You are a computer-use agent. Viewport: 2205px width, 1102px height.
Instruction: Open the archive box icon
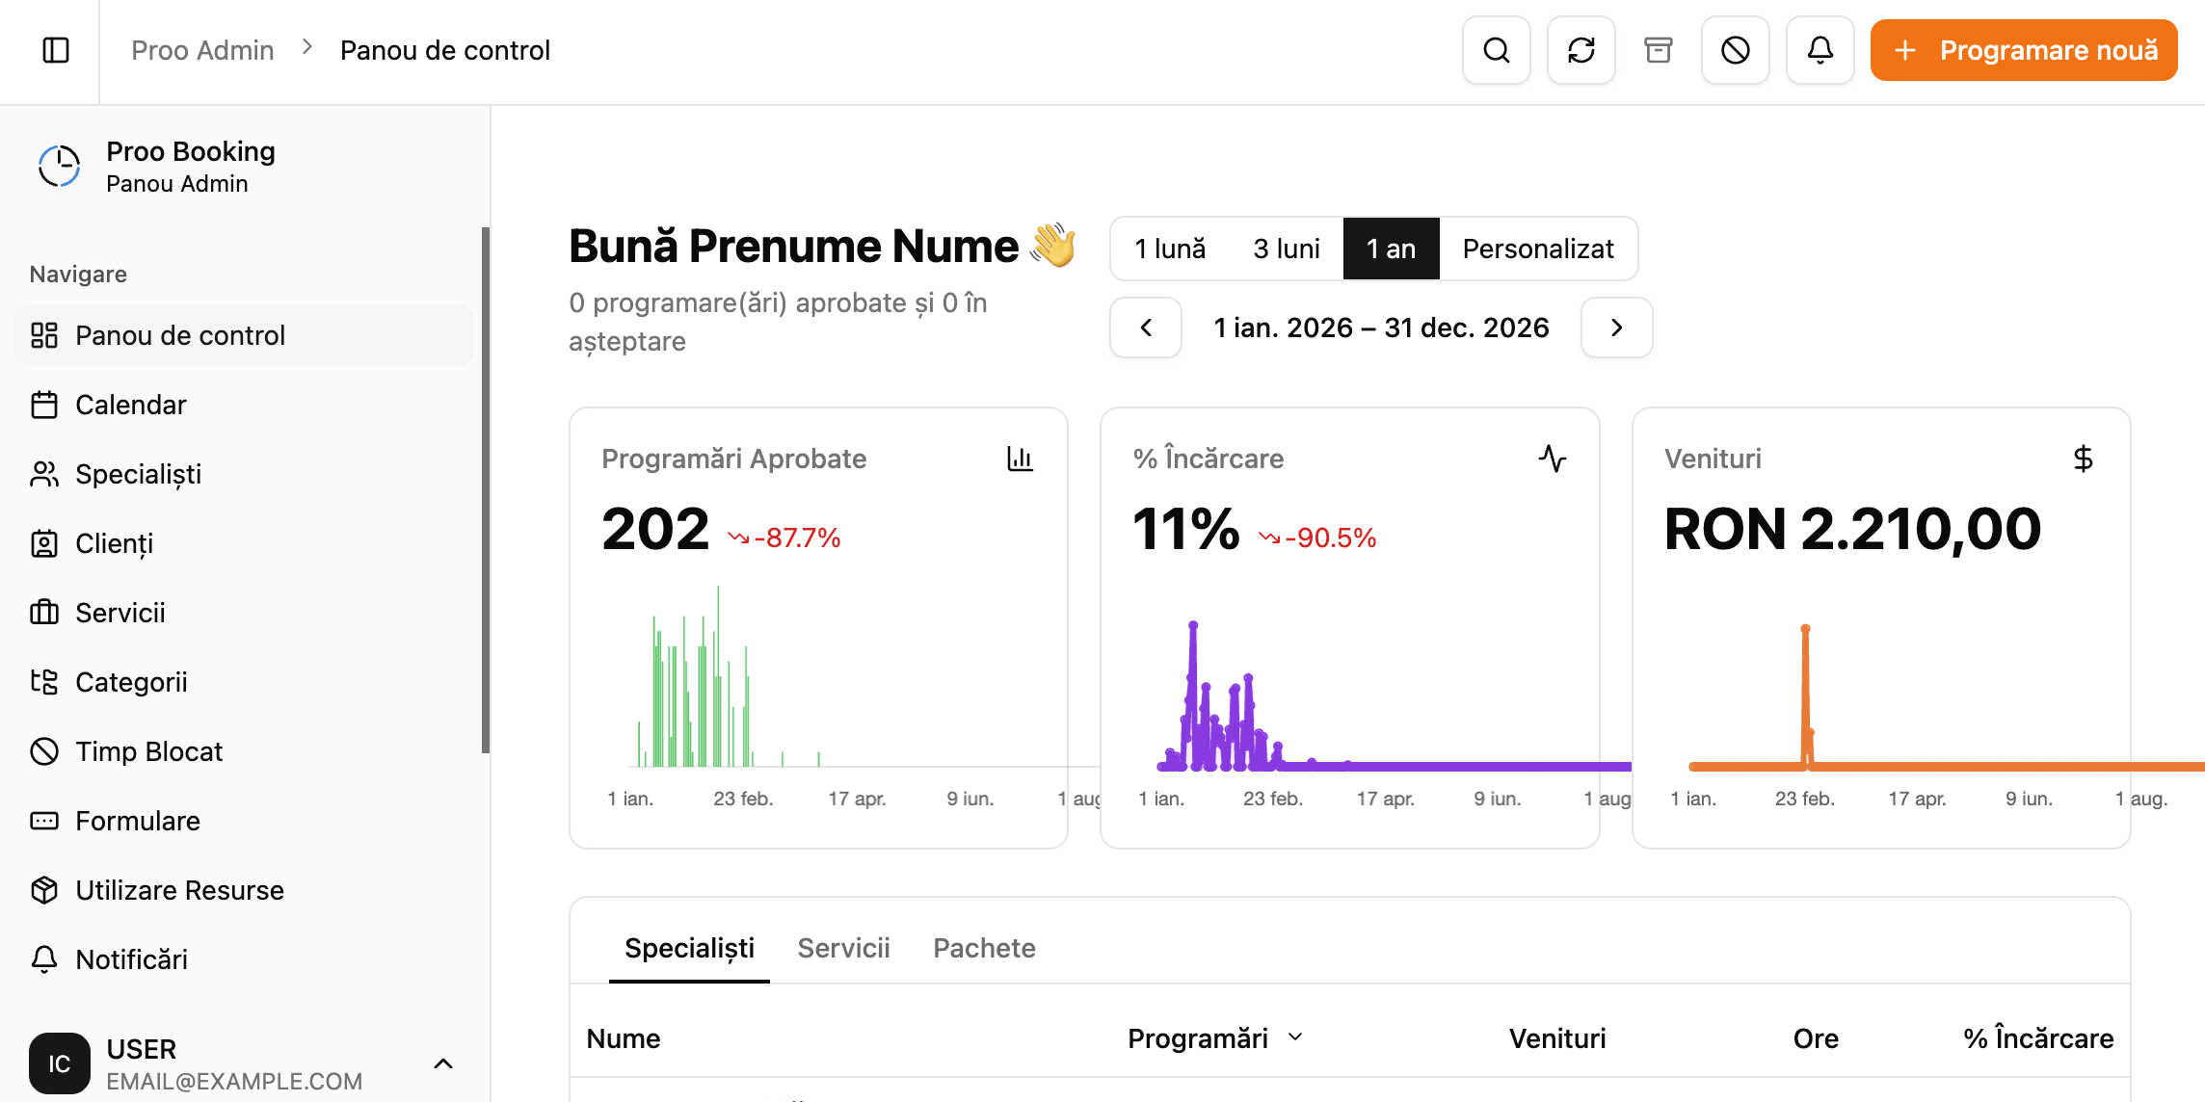point(1658,50)
